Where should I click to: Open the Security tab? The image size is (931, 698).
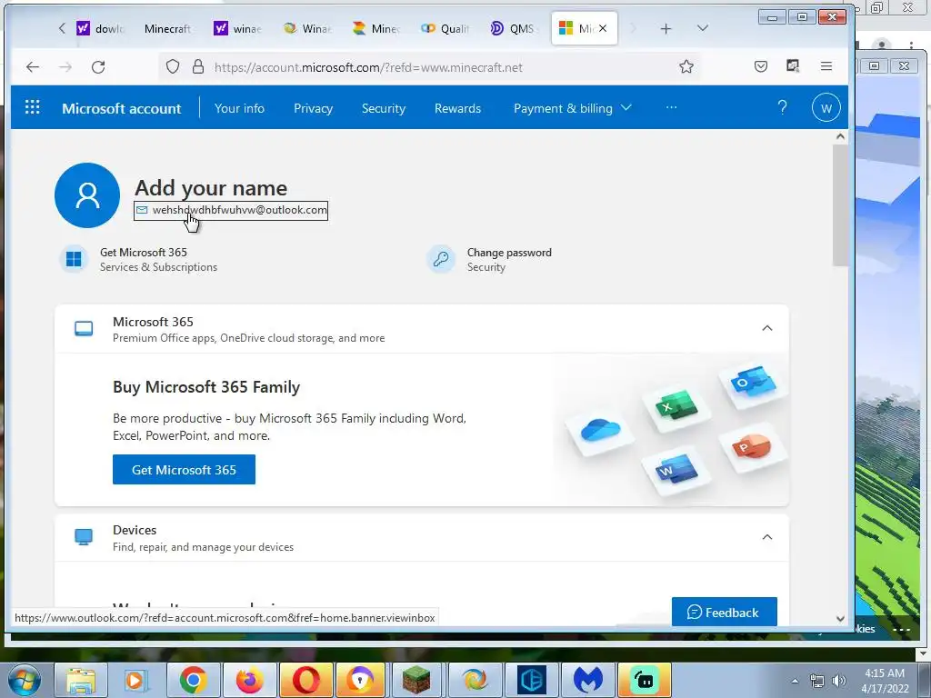384,108
